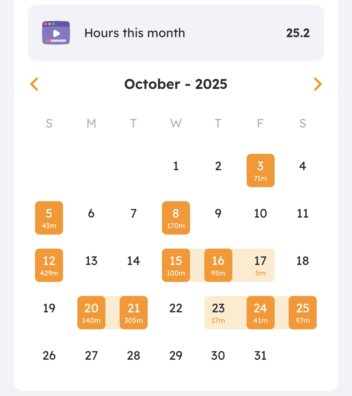Click October 15 with 100m
This screenshot has height=396, width=352.
click(176, 265)
